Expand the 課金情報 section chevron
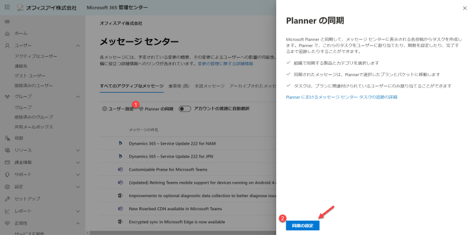The image size is (472, 235). click(x=78, y=162)
